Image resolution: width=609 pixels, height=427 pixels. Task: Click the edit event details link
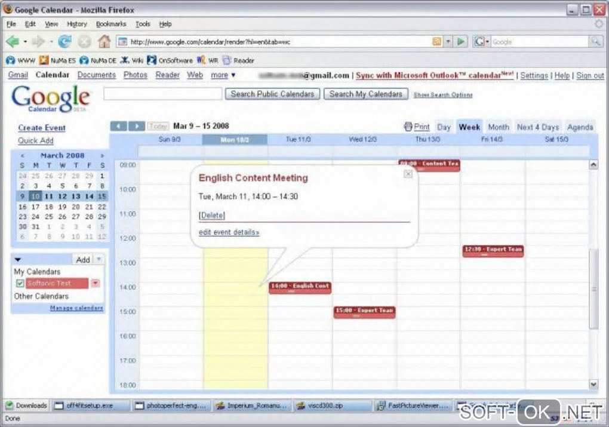click(x=229, y=232)
